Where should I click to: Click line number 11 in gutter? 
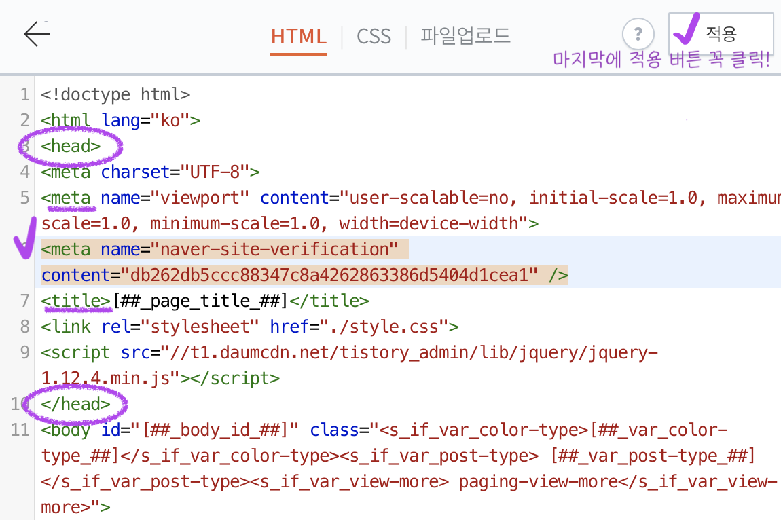(20, 430)
